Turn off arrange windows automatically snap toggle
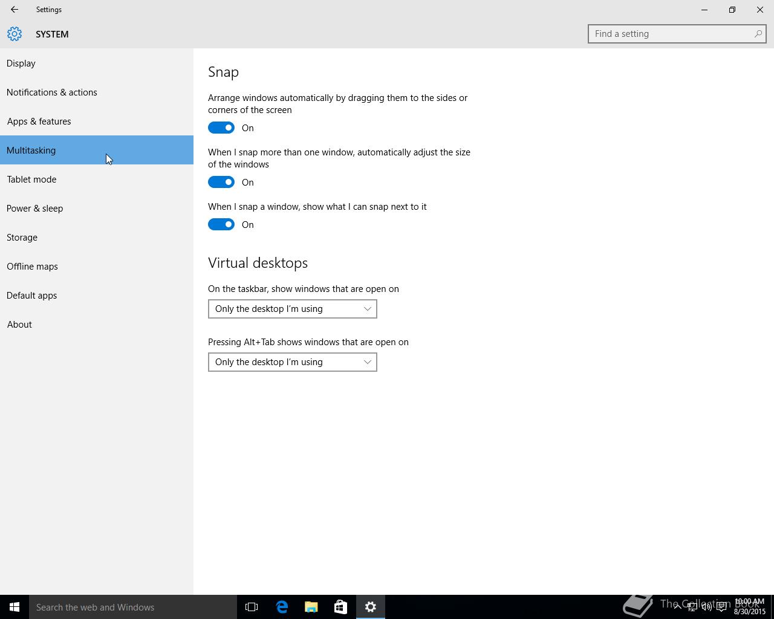The width and height of the screenshot is (774, 619). (221, 128)
